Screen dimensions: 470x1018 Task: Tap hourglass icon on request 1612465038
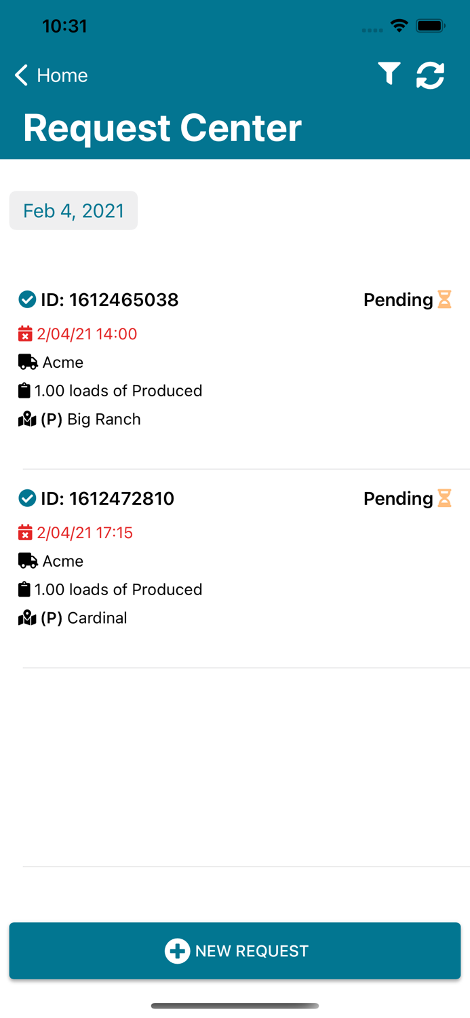click(444, 299)
